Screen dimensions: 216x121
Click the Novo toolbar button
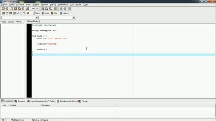(36, 13)
